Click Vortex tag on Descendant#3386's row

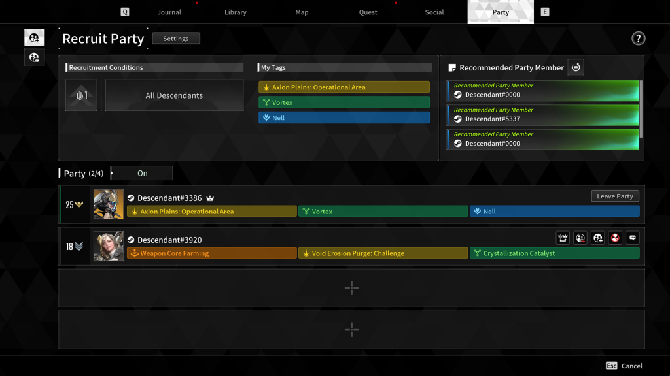(x=383, y=211)
